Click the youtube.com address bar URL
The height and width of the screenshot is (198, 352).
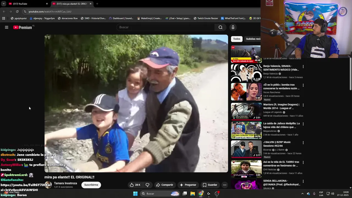(x=50, y=12)
